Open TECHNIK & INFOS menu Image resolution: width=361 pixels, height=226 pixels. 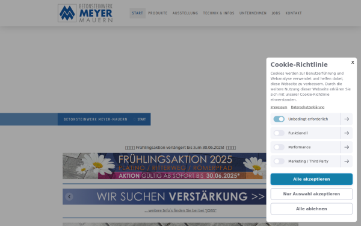click(218, 13)
